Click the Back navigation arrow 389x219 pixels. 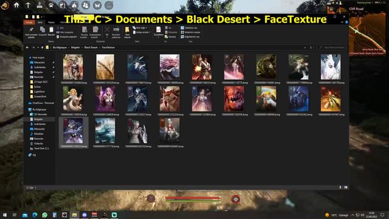pos(27,47)
